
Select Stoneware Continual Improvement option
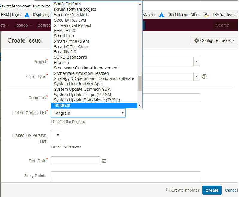coord(94,68)
